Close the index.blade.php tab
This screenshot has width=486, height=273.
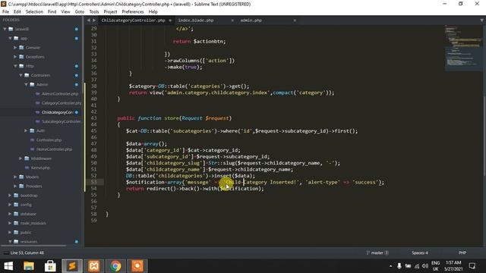[x=232, y=20]
